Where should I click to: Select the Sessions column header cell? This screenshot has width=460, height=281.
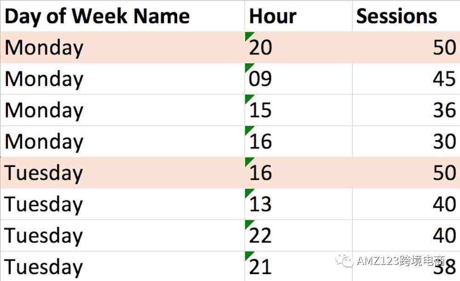(406, 16)
